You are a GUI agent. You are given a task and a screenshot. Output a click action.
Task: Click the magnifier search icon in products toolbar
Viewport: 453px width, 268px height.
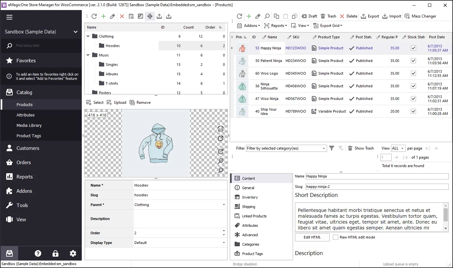(x=267, y=16)
